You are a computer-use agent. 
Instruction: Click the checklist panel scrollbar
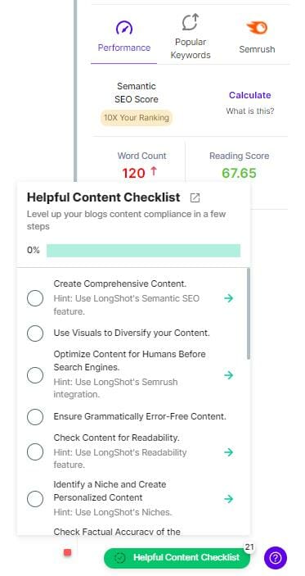point(249,314)
